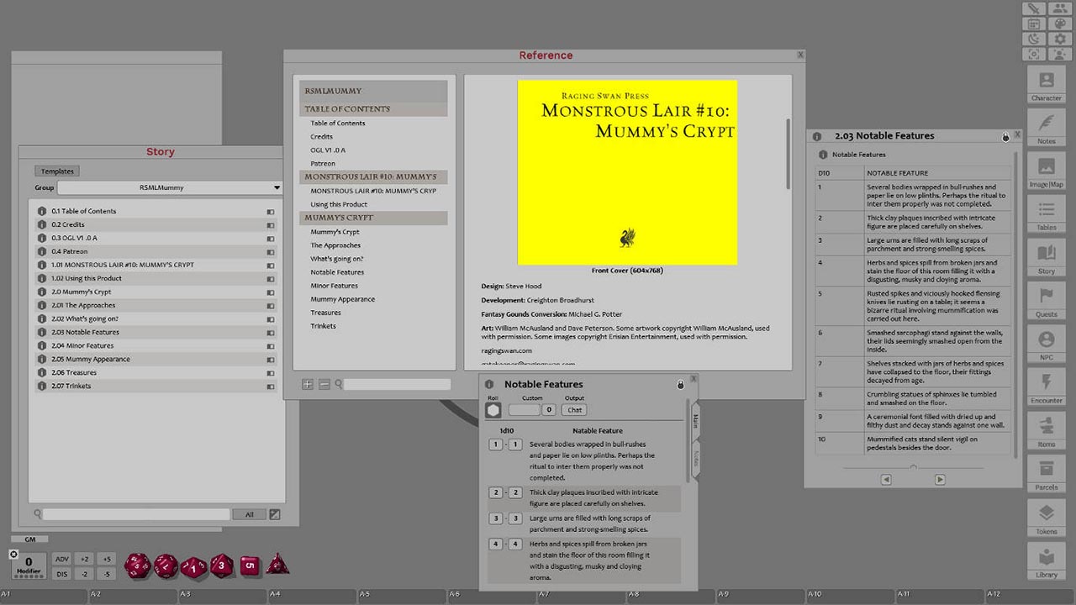This screenshot has width=1076, height=605.
Task: Click the Output Chat button
Action: tap(575, 410)
